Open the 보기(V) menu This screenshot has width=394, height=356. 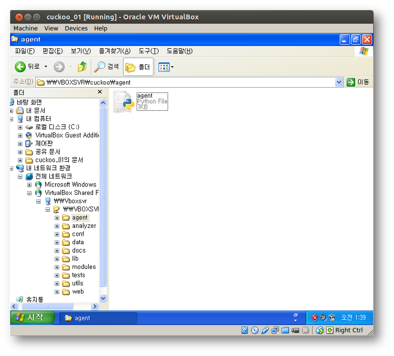coord(81,51)
